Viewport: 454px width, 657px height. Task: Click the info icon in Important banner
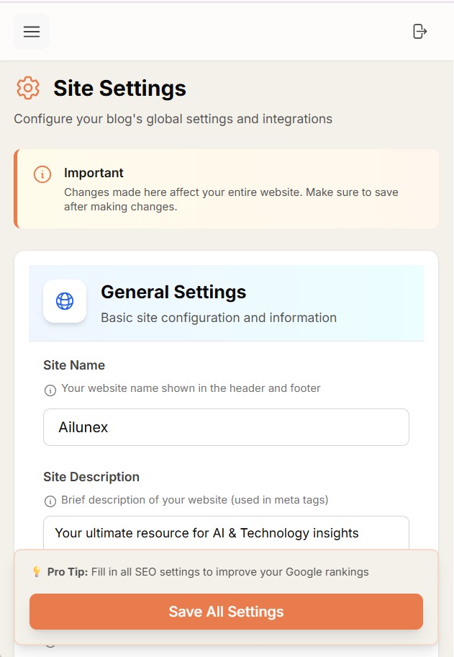42,174
